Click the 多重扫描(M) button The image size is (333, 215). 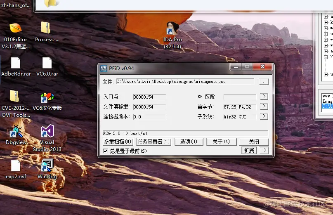(118, 142)
